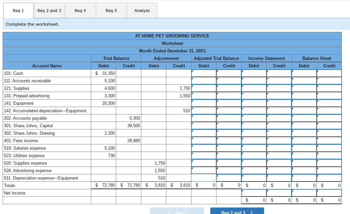Click the disabled Req 1 back button
Viewport: 350px width, 214px height.
(x=176, y=212)
